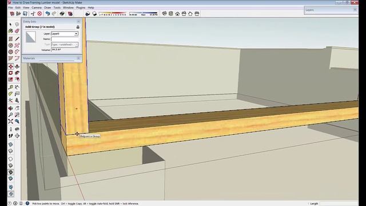
Task: Pick the Follow Me tool
Action: (x=17, y=73)
